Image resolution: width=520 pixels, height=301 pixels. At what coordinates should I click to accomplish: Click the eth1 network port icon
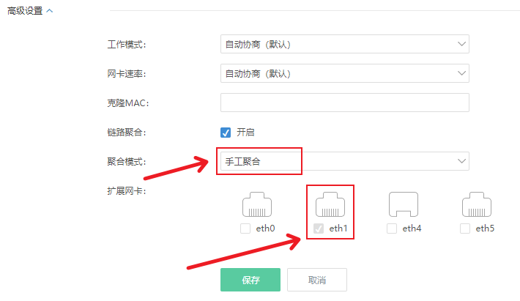[330, 205]
